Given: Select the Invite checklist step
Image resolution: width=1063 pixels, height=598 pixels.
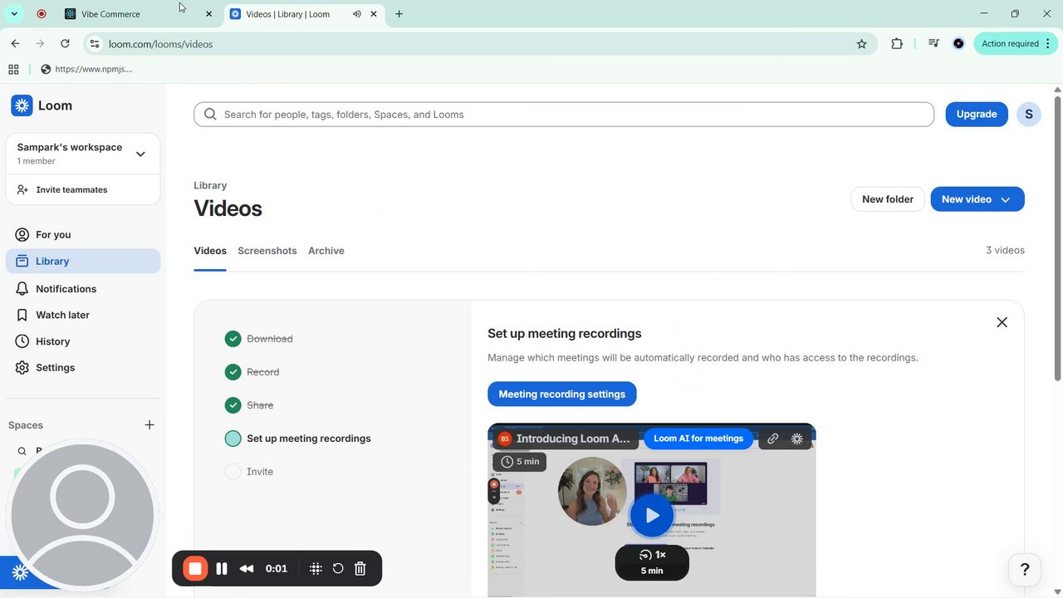Looking at the screenshot, I should 249,472.
